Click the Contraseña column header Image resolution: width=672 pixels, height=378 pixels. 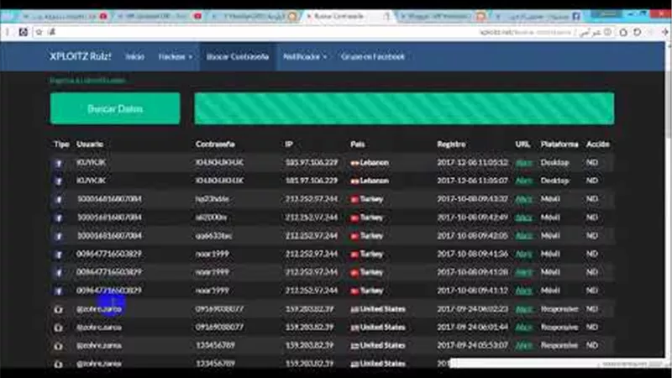coord(215,144)
